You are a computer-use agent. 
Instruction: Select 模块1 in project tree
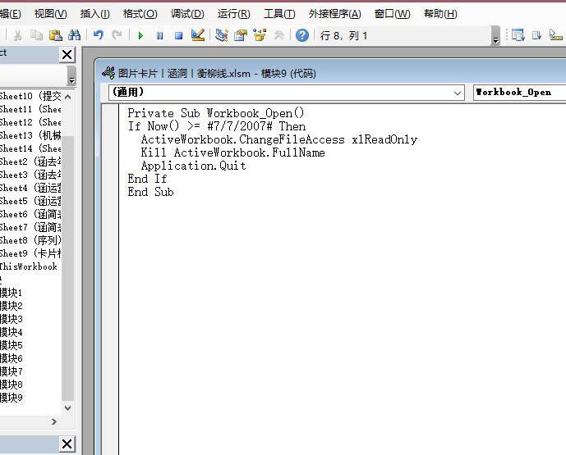point(12,293)
